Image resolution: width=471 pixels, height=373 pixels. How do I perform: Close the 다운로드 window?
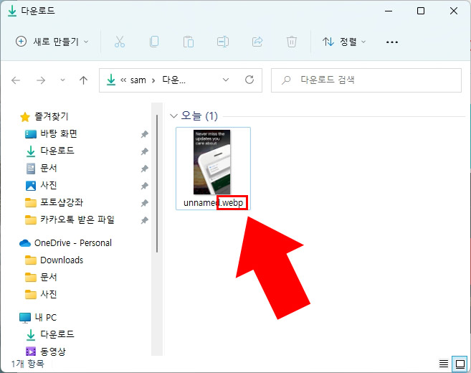tap(454, 11)
